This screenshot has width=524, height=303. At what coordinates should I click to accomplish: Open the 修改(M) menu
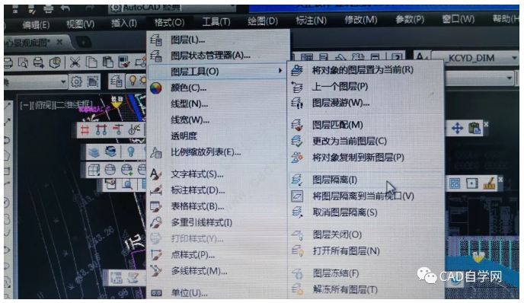[x=361, y=20]
